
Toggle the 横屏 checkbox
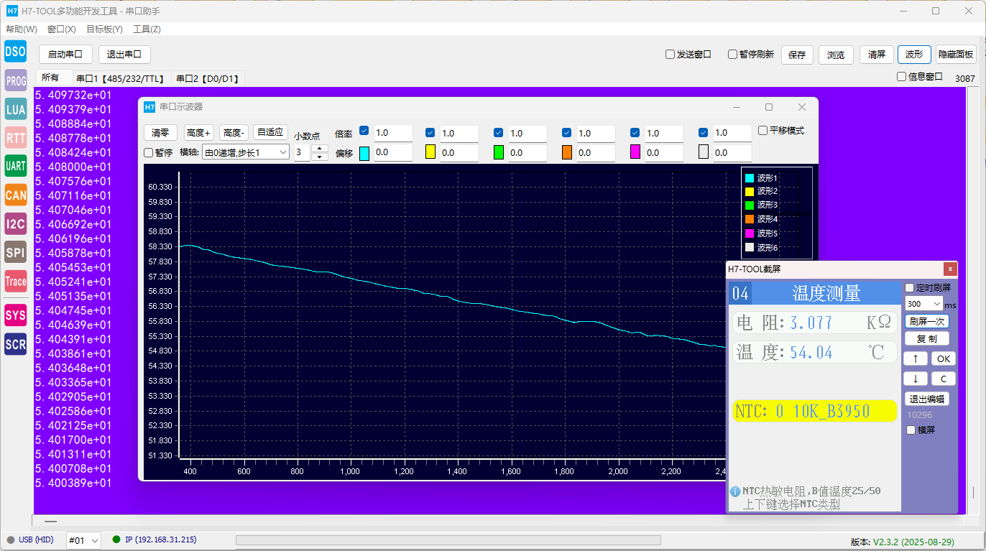pos(911,430)
